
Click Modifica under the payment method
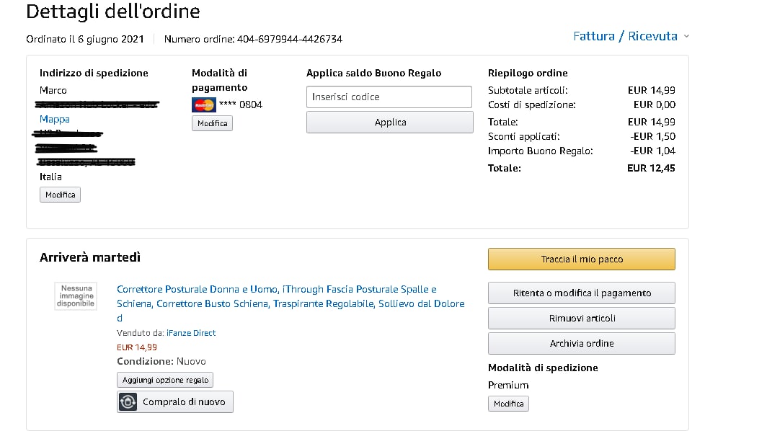coord(212,123)
